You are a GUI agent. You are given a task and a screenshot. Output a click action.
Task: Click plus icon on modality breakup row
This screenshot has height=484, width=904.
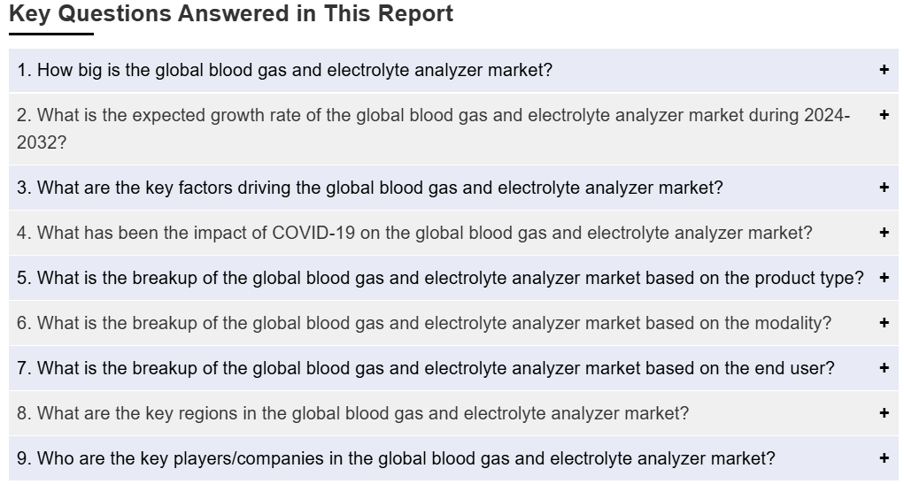(884, 323)
